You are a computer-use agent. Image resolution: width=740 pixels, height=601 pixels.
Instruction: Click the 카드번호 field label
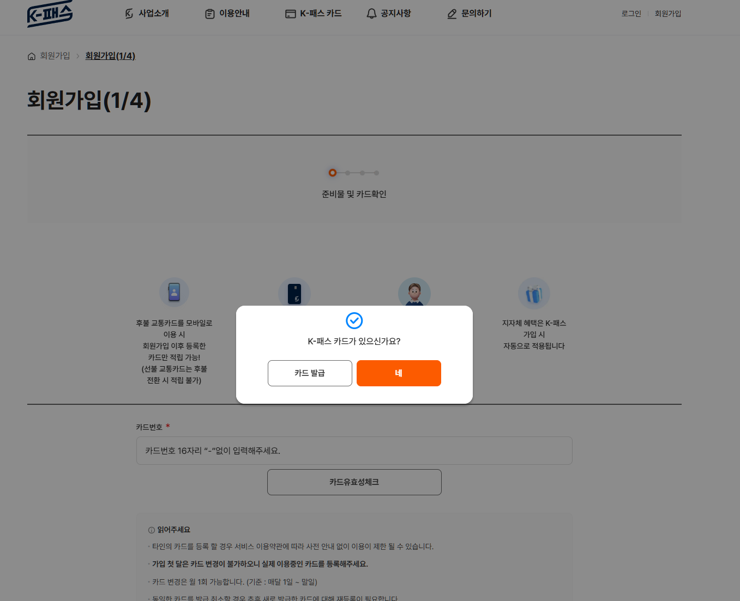coord(149,427)
